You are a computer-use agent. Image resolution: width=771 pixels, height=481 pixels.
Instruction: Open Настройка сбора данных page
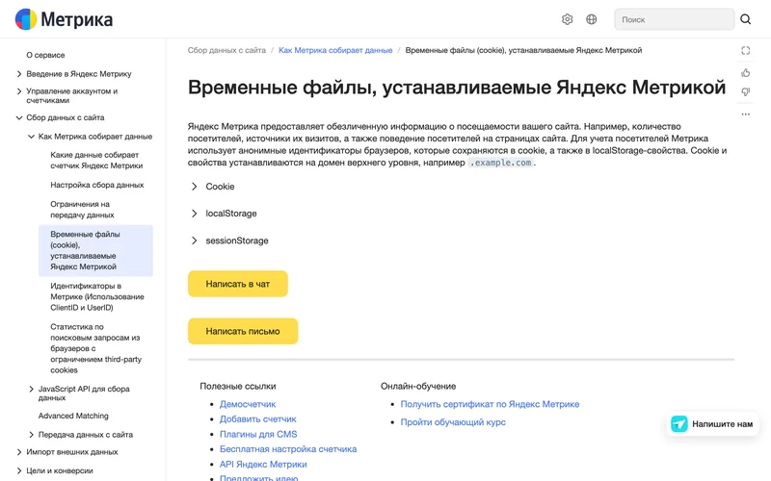(x=97, y=185)
